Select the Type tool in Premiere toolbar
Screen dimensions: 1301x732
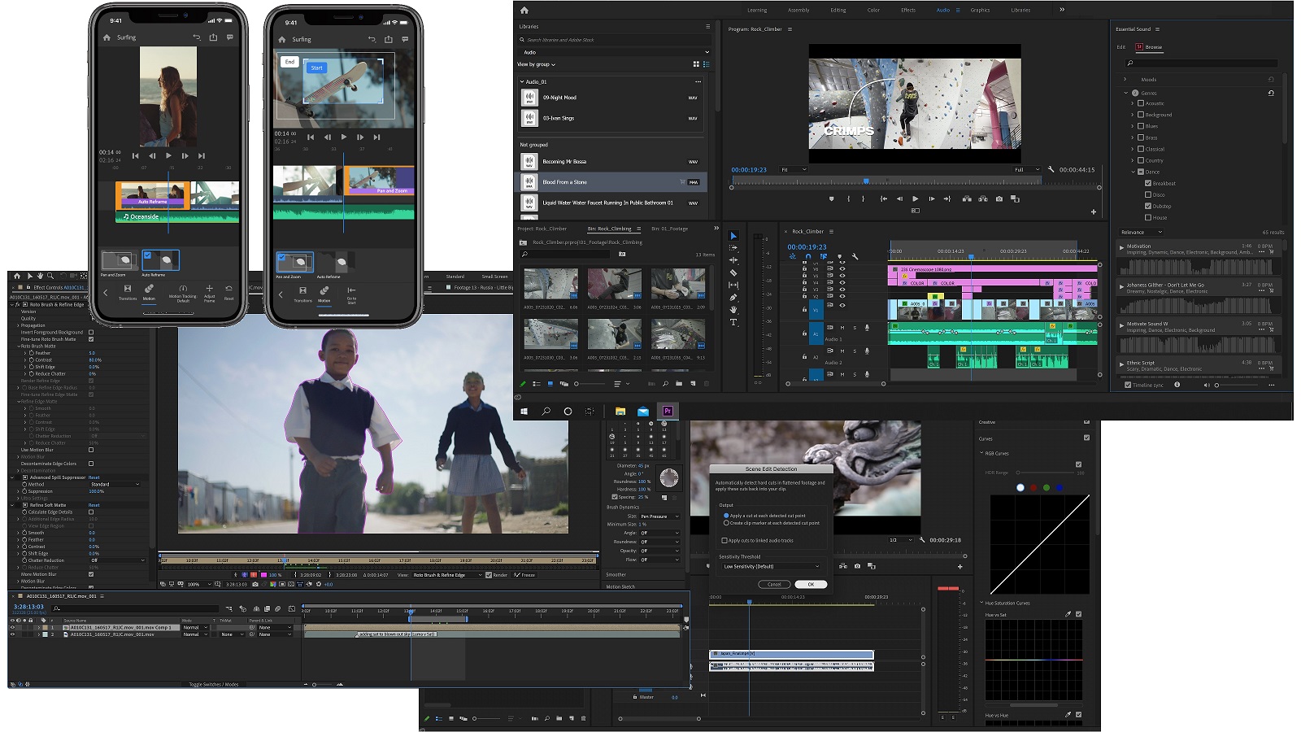pyautogui.click(x=733, y=322)
